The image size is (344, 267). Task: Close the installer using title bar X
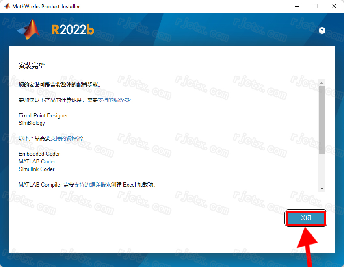[334, 6]
